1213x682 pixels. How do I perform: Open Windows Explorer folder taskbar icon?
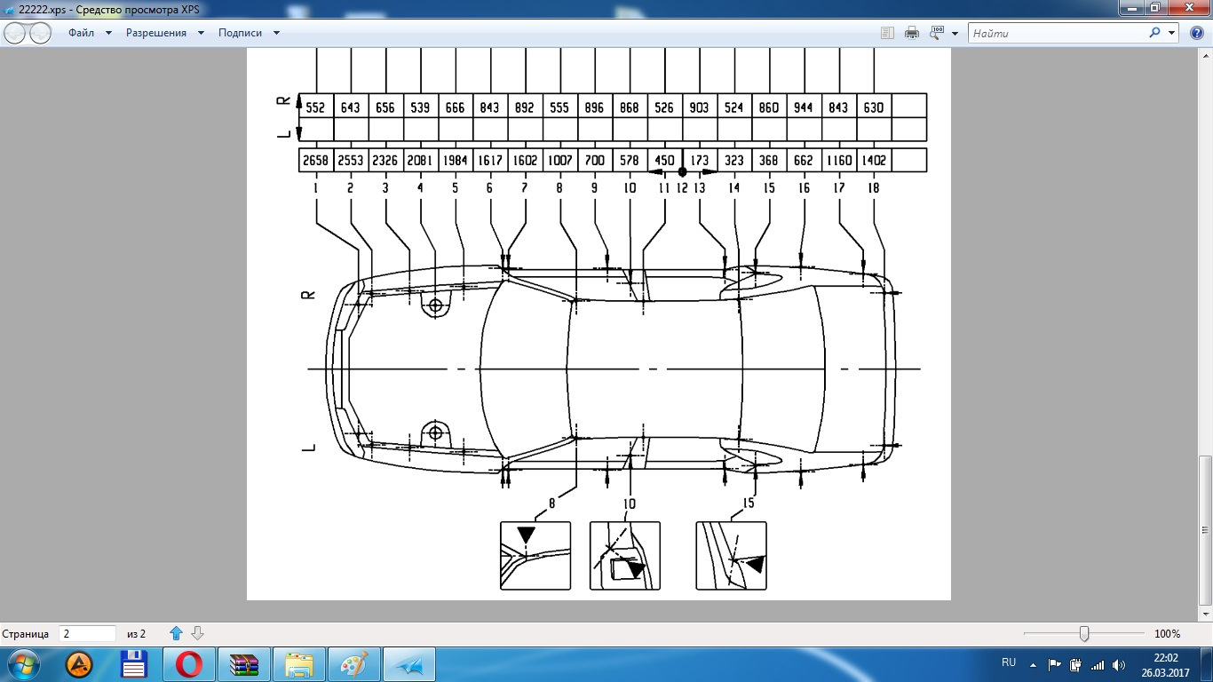[x=298, y=664]
